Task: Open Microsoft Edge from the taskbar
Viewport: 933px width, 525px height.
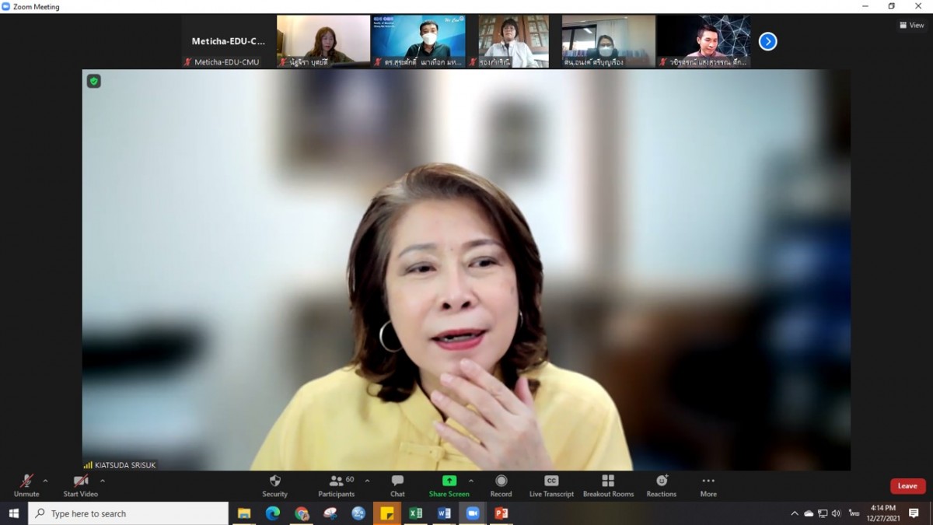Action: (273, 513)
